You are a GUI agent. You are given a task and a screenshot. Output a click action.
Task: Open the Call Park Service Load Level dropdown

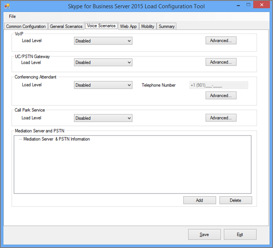click(x=103, y=118)
